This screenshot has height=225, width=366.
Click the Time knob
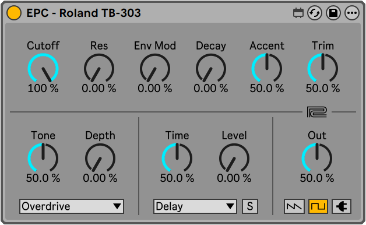[177, 158]
